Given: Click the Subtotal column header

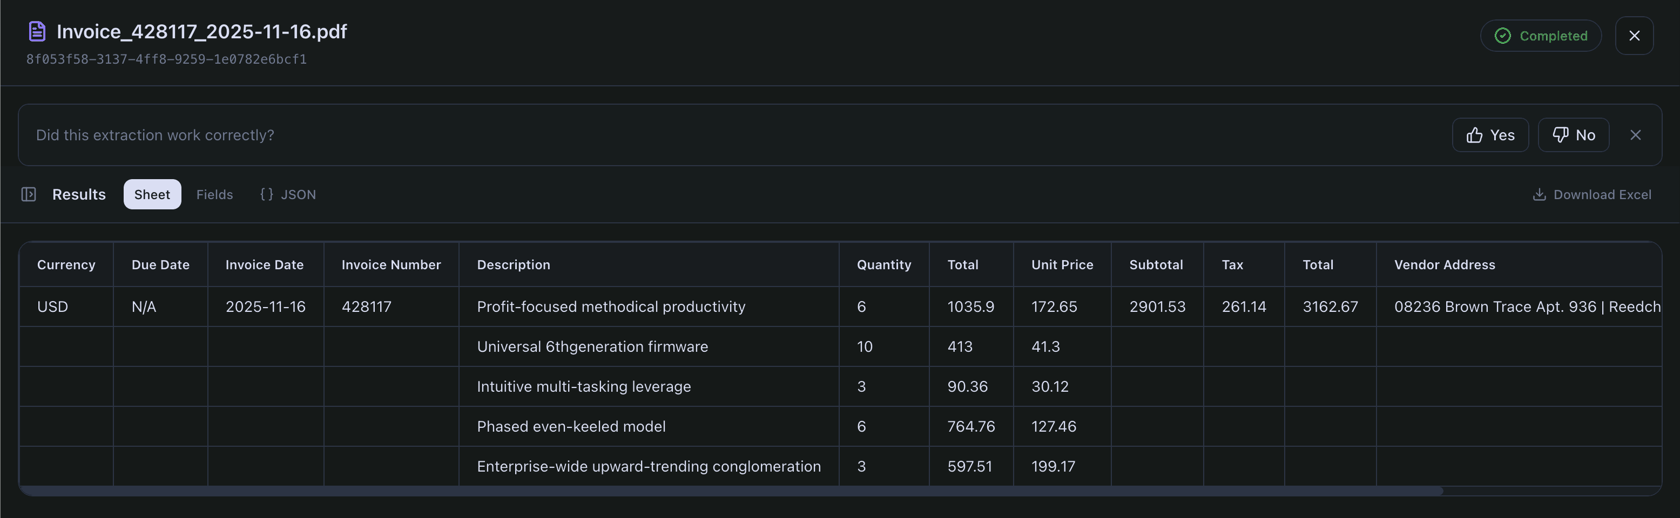Looking at the screenshot, I should 1157,264.
